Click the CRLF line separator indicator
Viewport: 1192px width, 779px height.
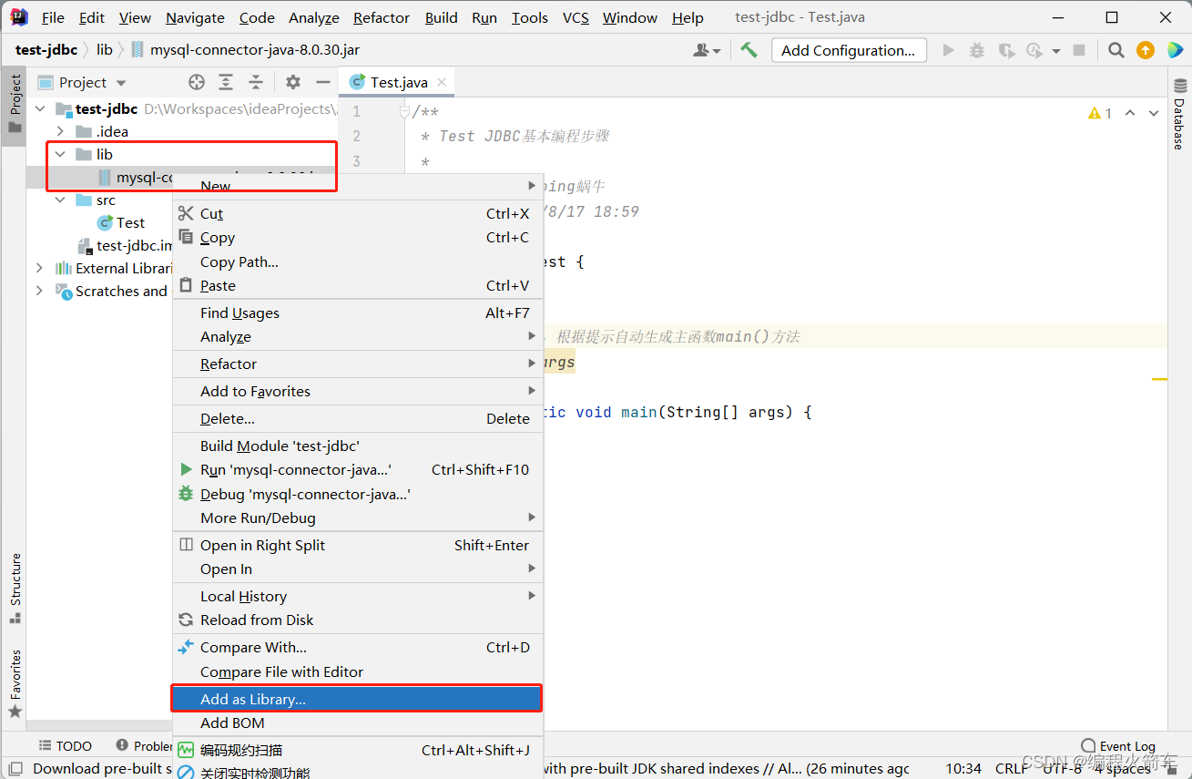(x=1012, y=769)
